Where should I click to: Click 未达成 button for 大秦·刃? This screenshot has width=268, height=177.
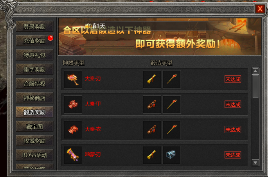tap(233, 79)
